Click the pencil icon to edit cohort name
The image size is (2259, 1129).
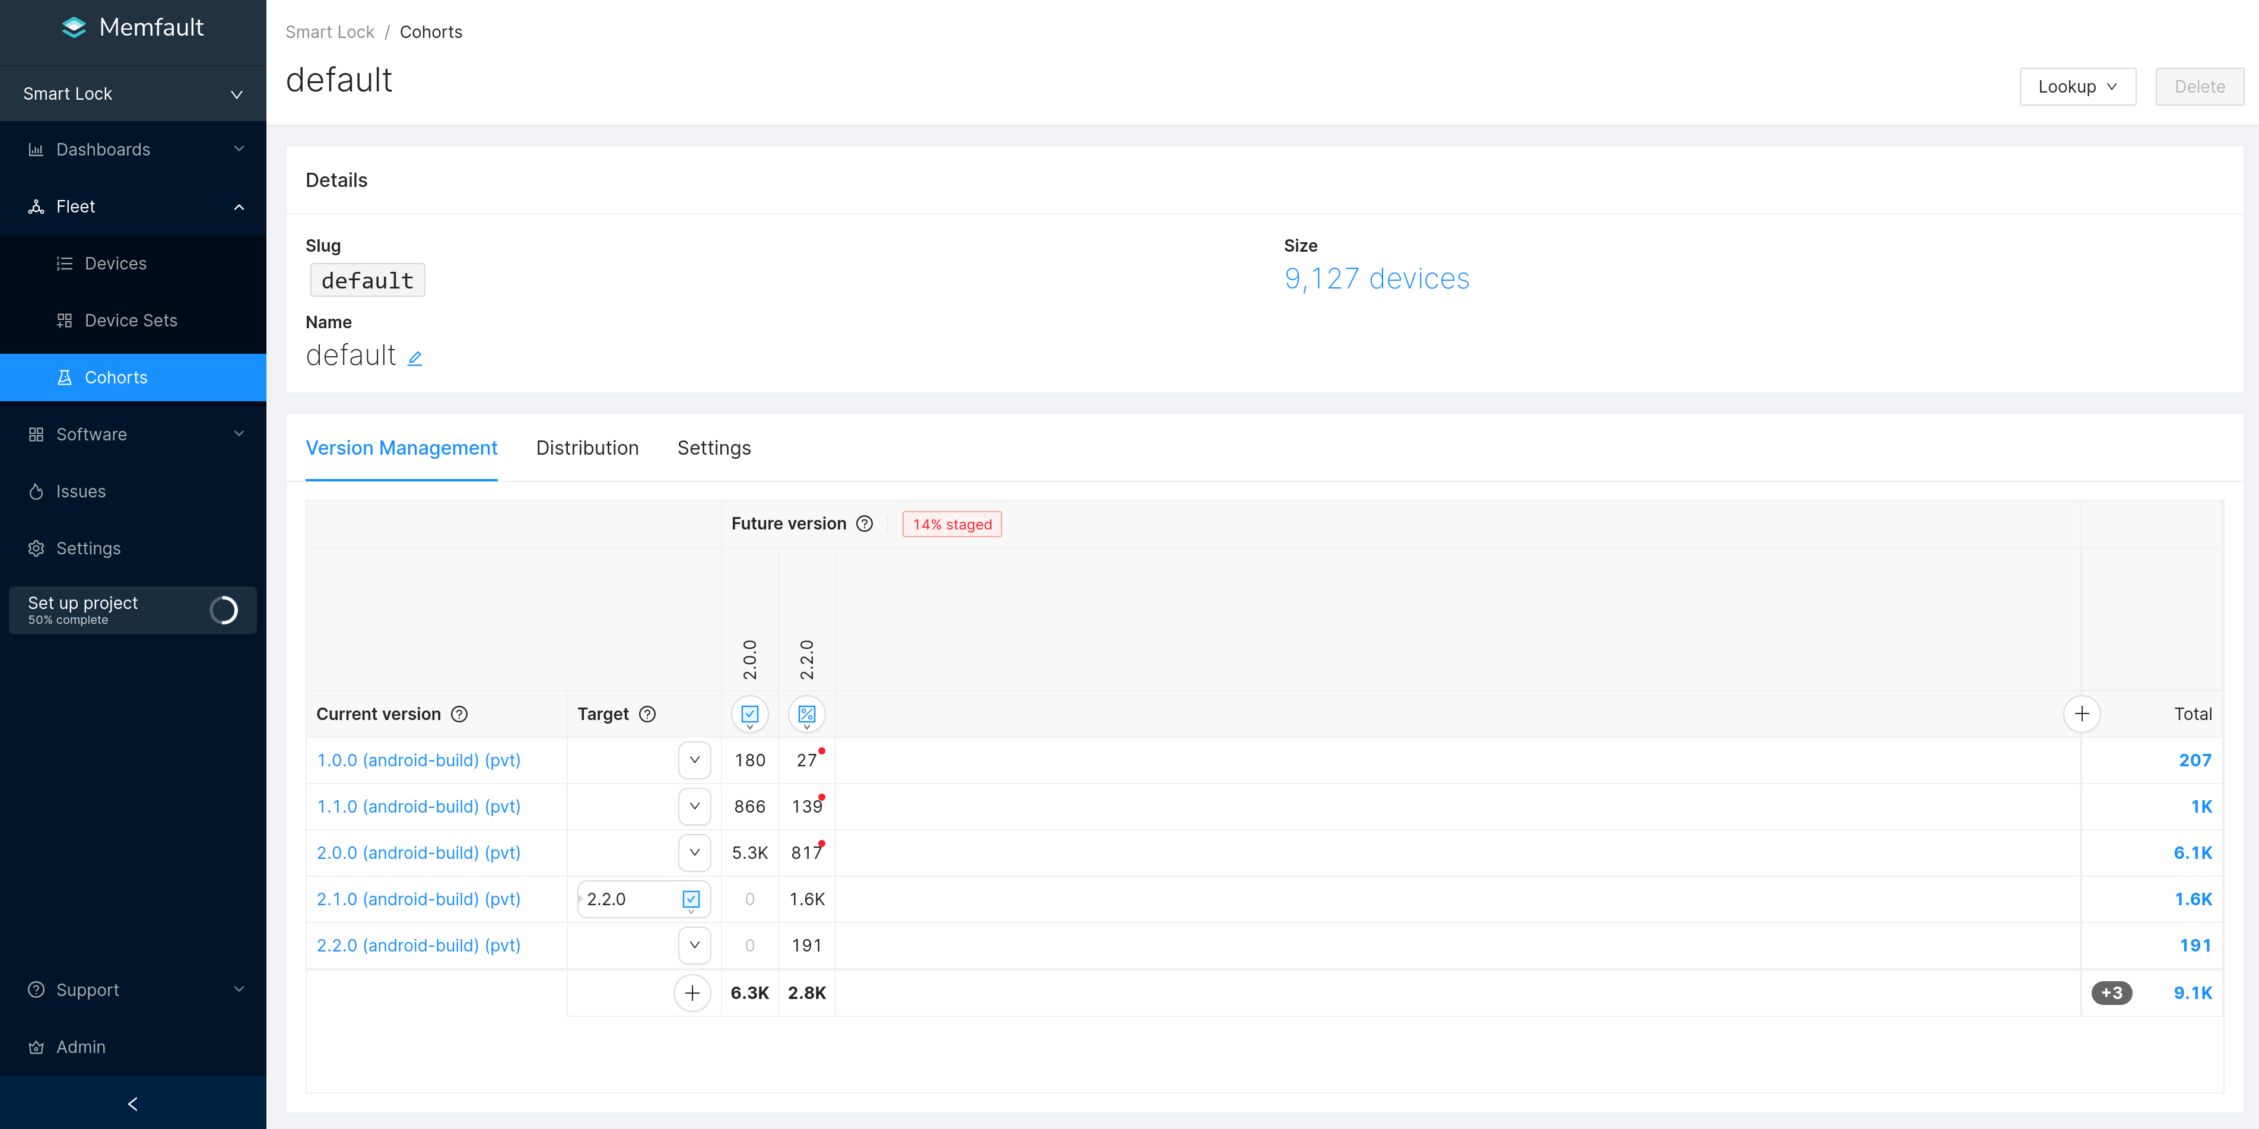pos(415,358)
